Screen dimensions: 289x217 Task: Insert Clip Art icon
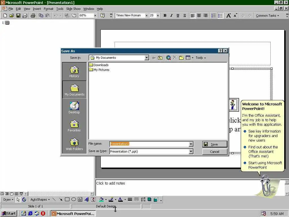93,199
